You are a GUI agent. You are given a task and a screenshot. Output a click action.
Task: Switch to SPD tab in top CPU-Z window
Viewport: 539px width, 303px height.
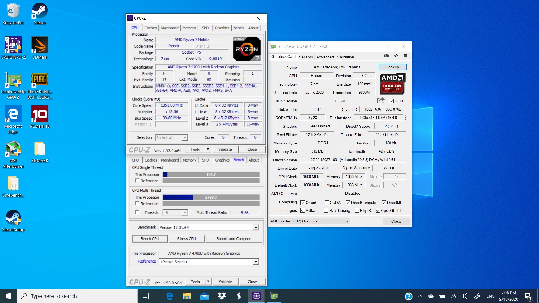pos(205,28)
